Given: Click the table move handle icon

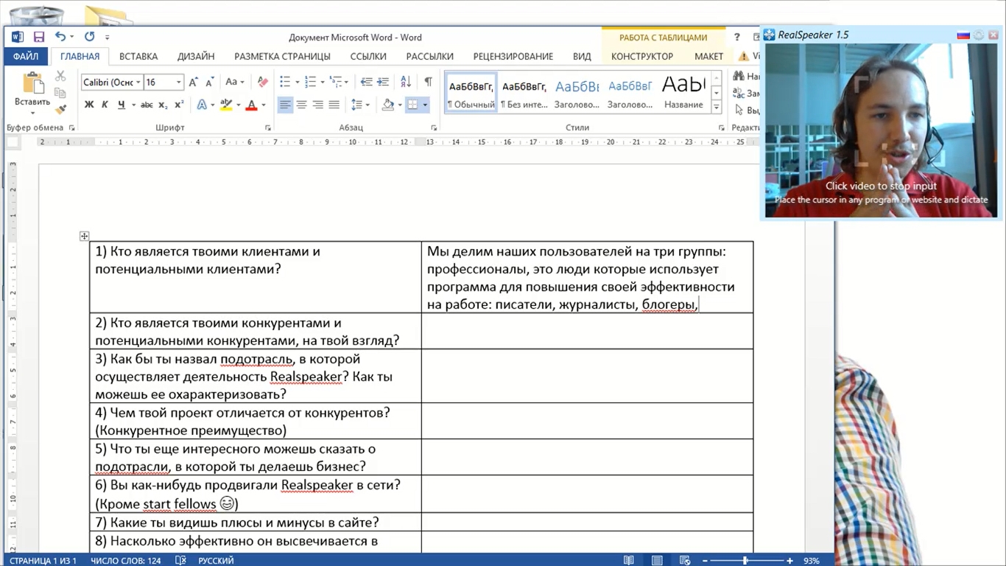Looking at the screenshot, I should 85,236.
